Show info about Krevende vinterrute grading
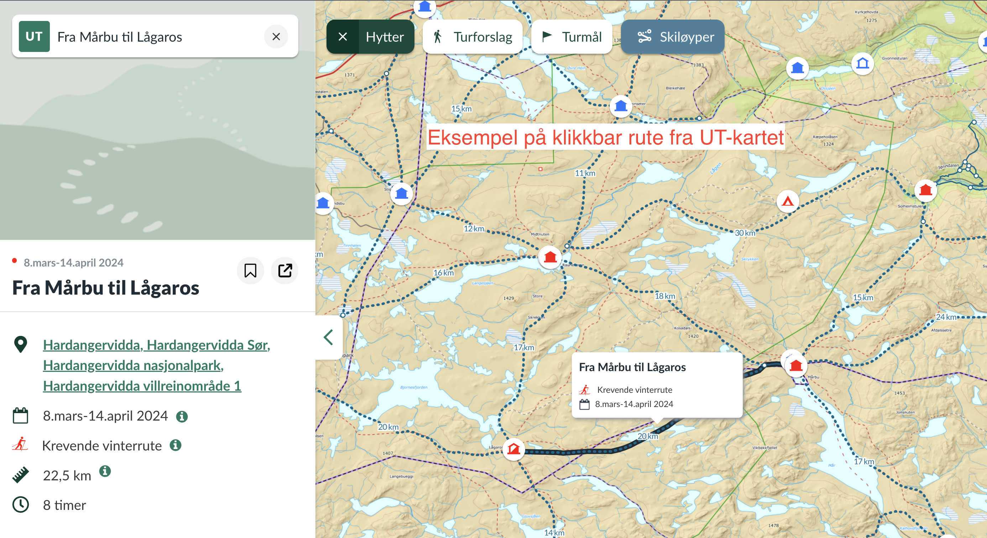 click(176, 445)
